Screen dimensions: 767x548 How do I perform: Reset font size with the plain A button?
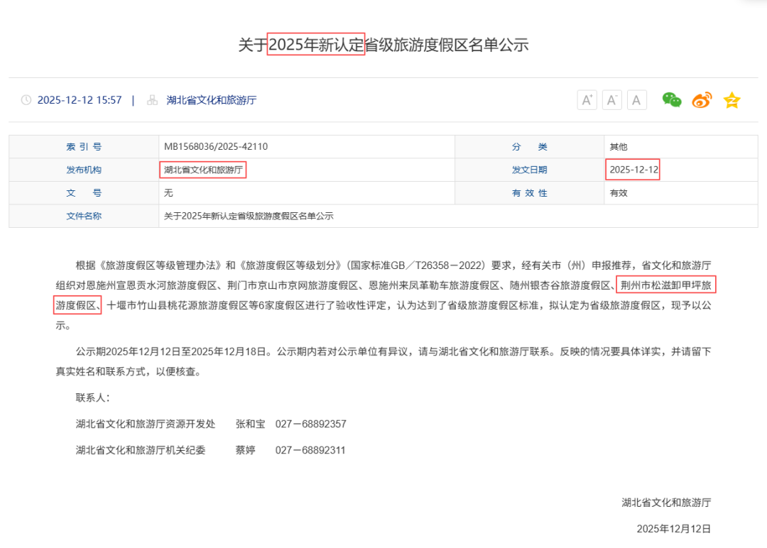[636, 100]
